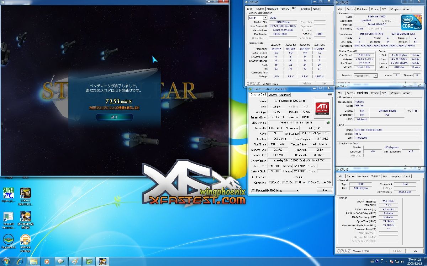Open SPD tab in the bottom memory CPU-Z window
This screenshot has height=266, width=427.
pyautogui.click(x=384, y=176)
